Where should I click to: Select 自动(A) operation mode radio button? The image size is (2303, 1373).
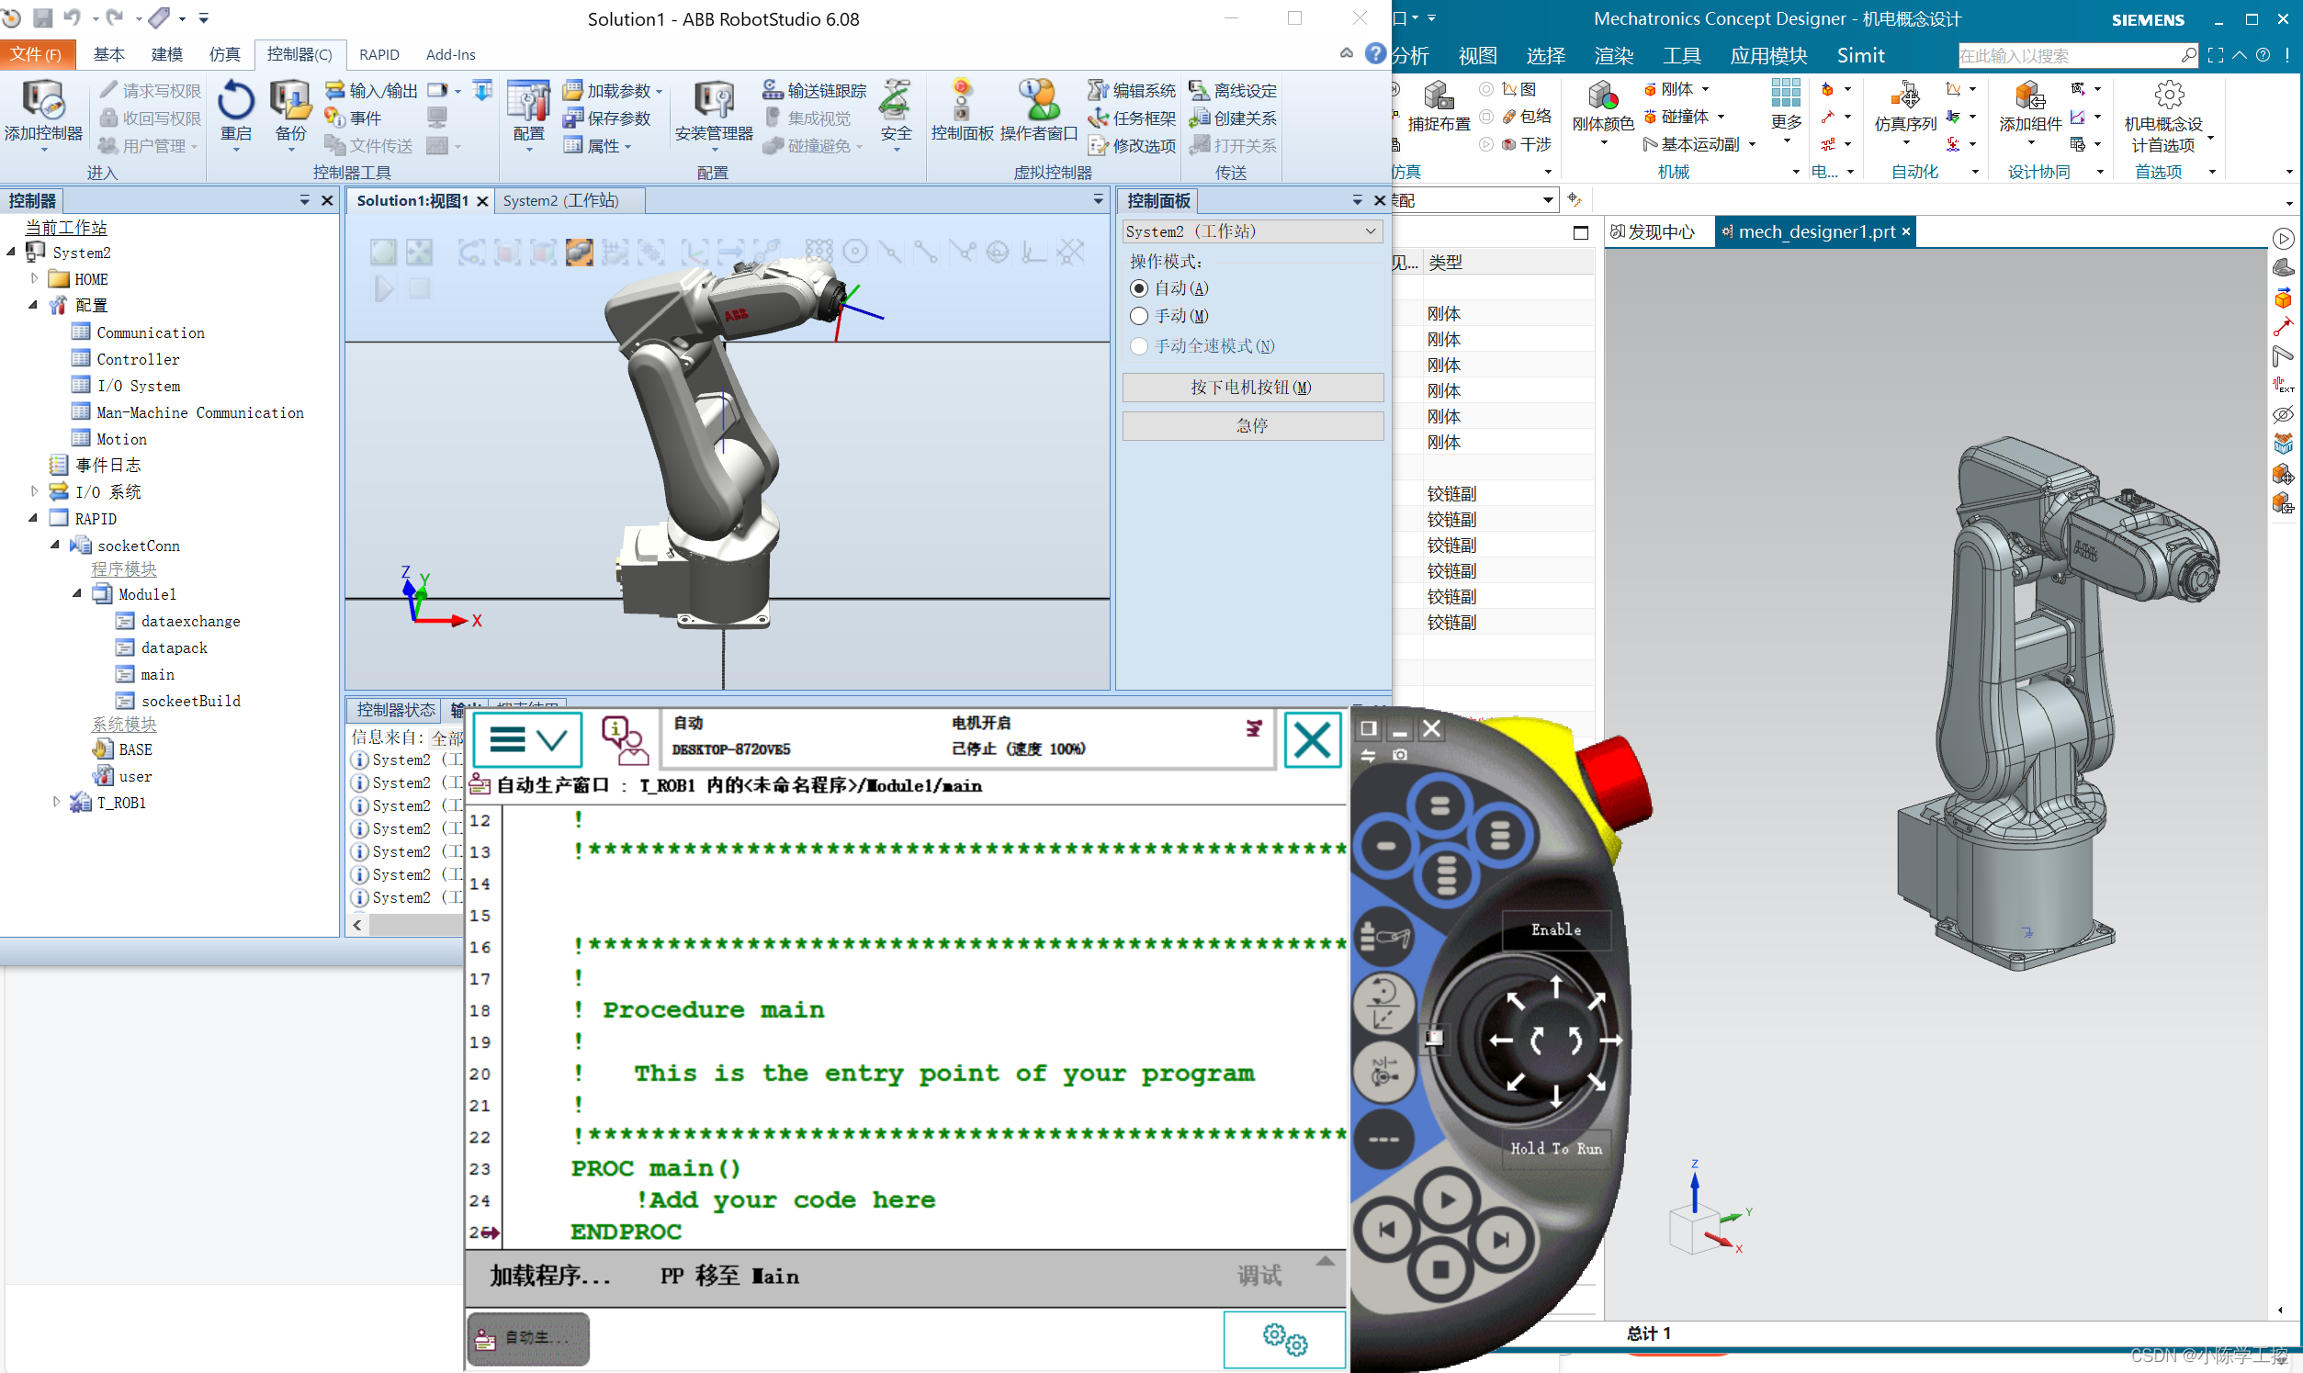tap(1139, 288)
